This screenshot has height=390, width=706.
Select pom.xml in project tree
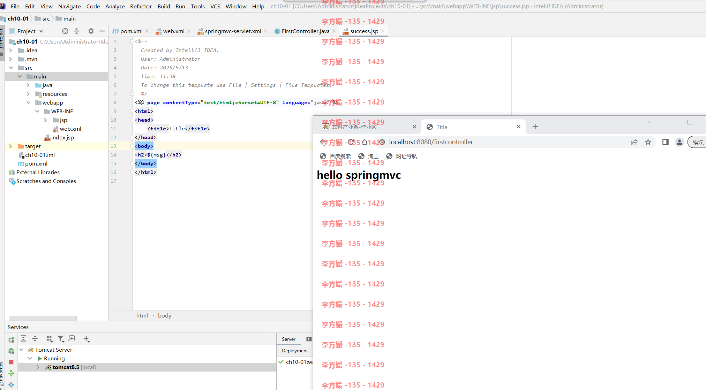pyautogui.click(x=33, y=163)
